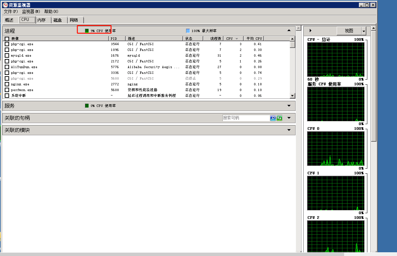Tick the mysqld.exe process checkbox

(7, 56)
